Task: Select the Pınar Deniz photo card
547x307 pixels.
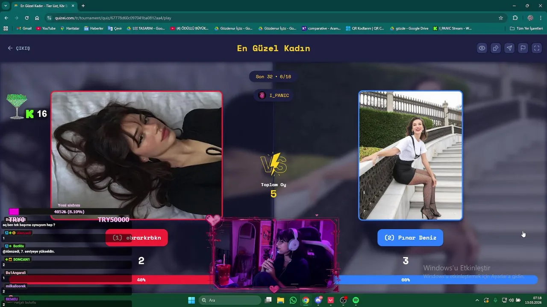Action: [x=410, y=155]
